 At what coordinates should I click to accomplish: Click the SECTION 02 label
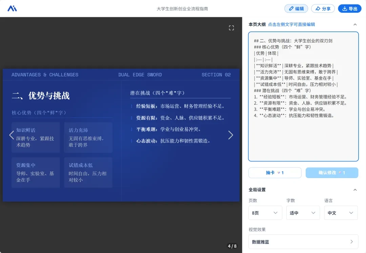[216, 75]
